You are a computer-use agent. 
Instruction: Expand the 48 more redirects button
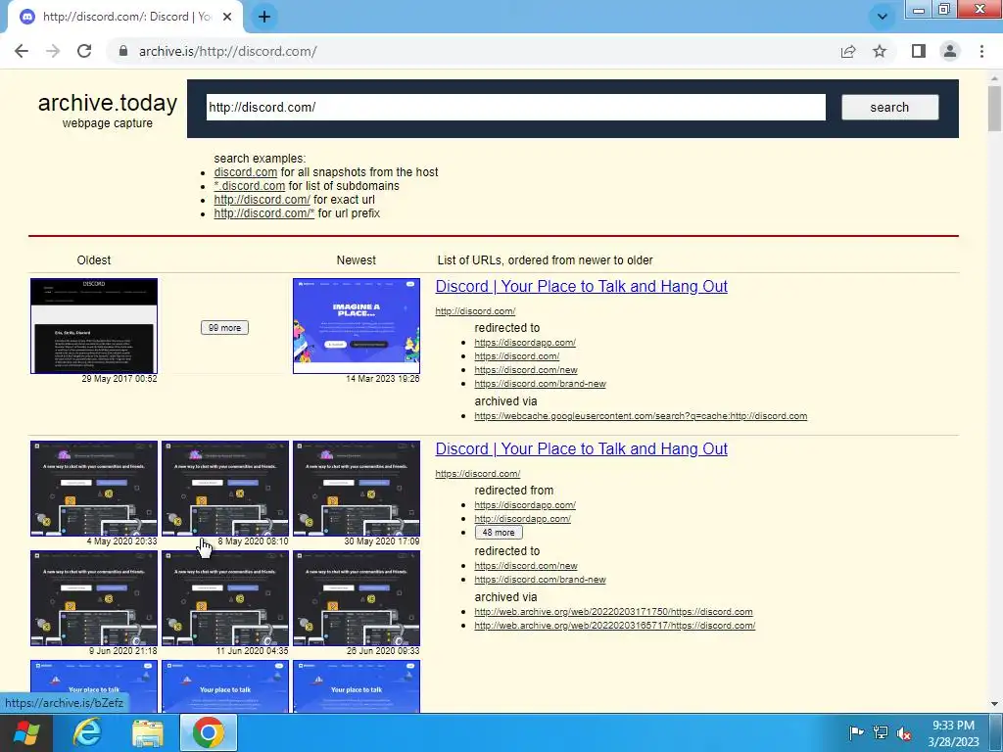(x=499, y=532)
